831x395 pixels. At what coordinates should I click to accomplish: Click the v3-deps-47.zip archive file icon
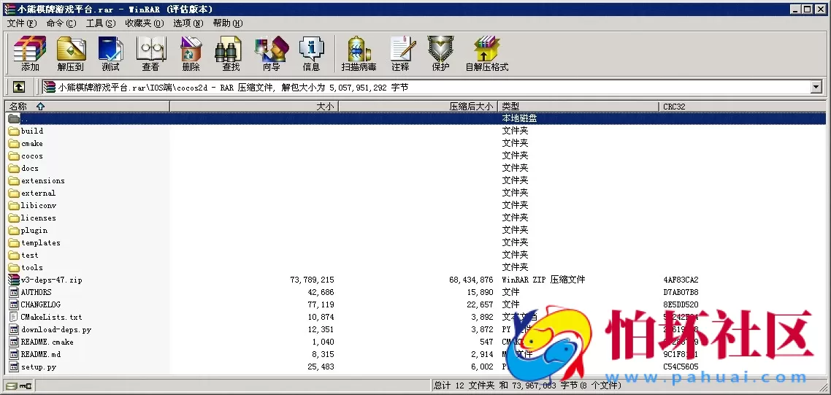(x=14, y=280)
